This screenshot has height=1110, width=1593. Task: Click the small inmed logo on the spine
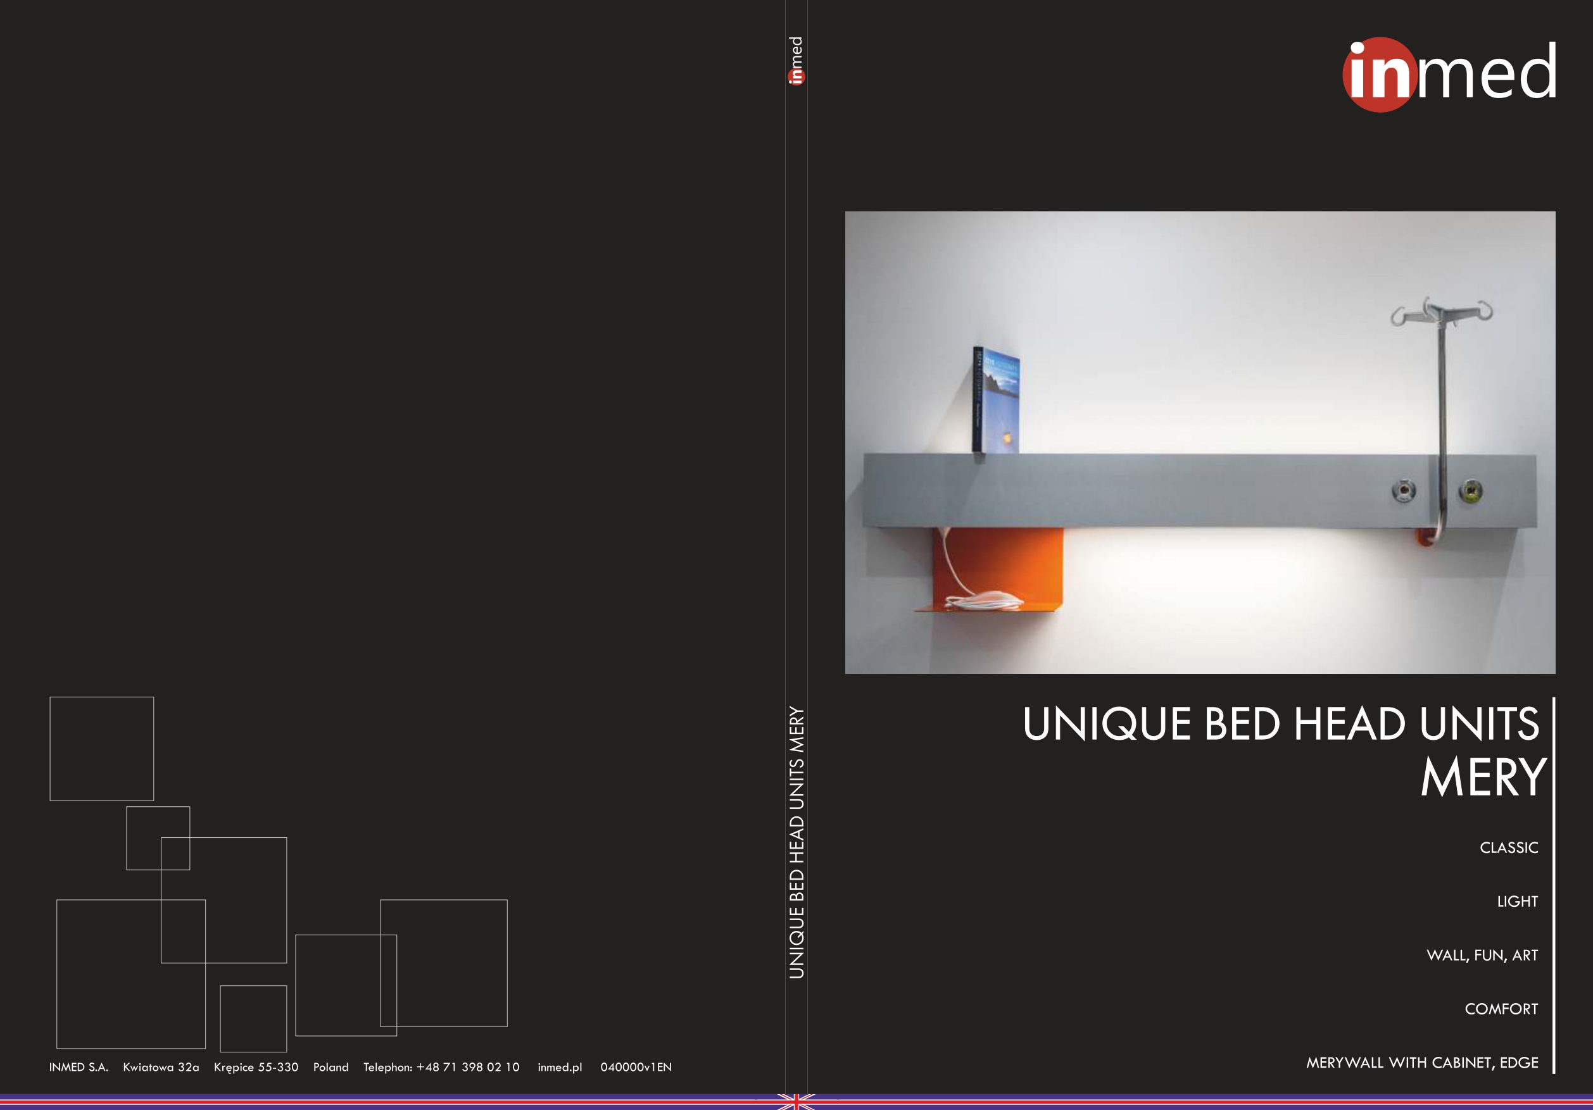(796, 61)
